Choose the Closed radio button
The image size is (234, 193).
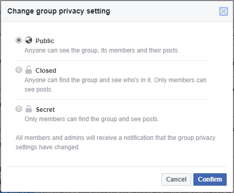(19, 70)
